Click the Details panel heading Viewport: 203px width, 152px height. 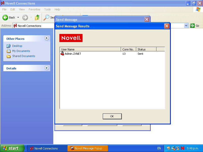click(x=11, y=68)
